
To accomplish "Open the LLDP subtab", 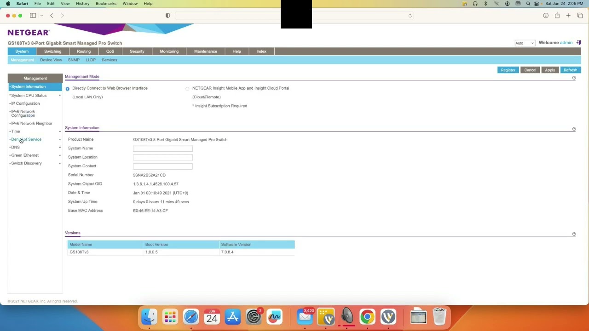I will pos(90,60).
